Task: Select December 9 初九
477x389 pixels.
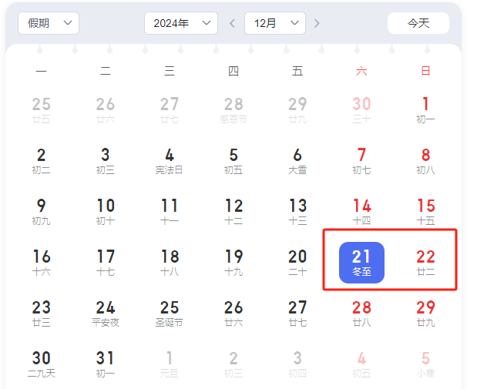Action: (42, 212)
